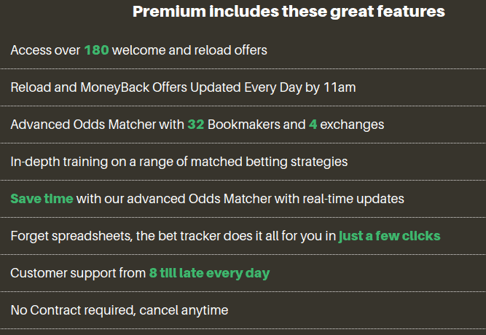Click the 'Premium includes these great features' heading

pyautogui.click(x=289, y=12)
